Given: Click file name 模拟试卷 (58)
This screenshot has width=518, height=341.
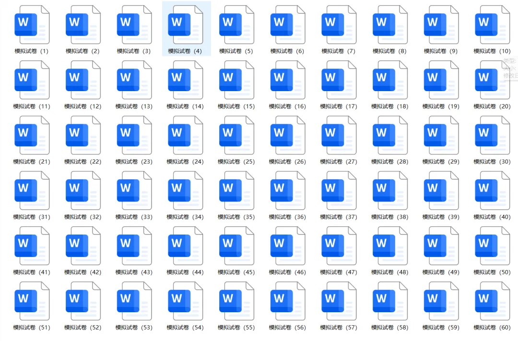Looking at the screenshot, I should click(390, 328).
